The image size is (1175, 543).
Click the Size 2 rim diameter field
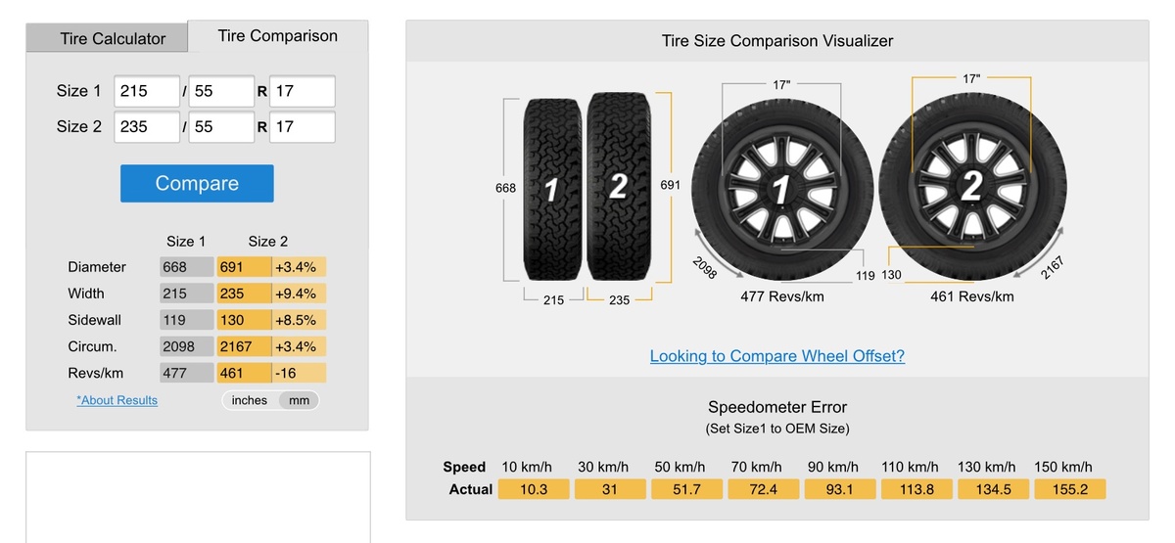point(302,126)
